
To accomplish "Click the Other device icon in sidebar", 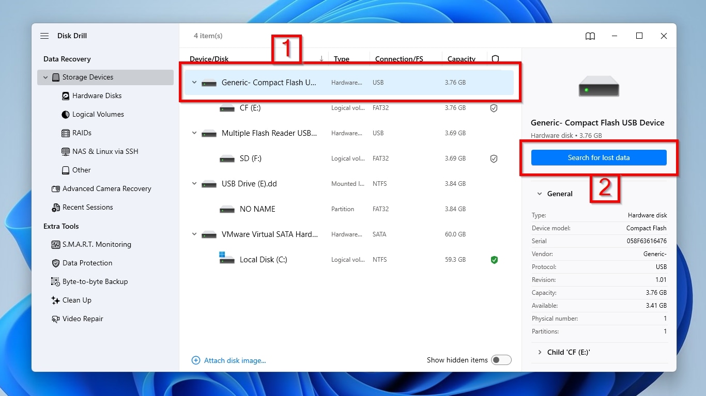I will 66,170.
